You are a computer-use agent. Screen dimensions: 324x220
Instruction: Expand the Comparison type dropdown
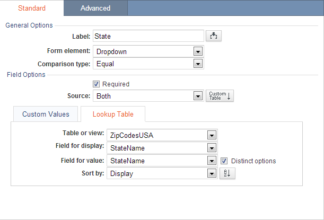[148, 64]
